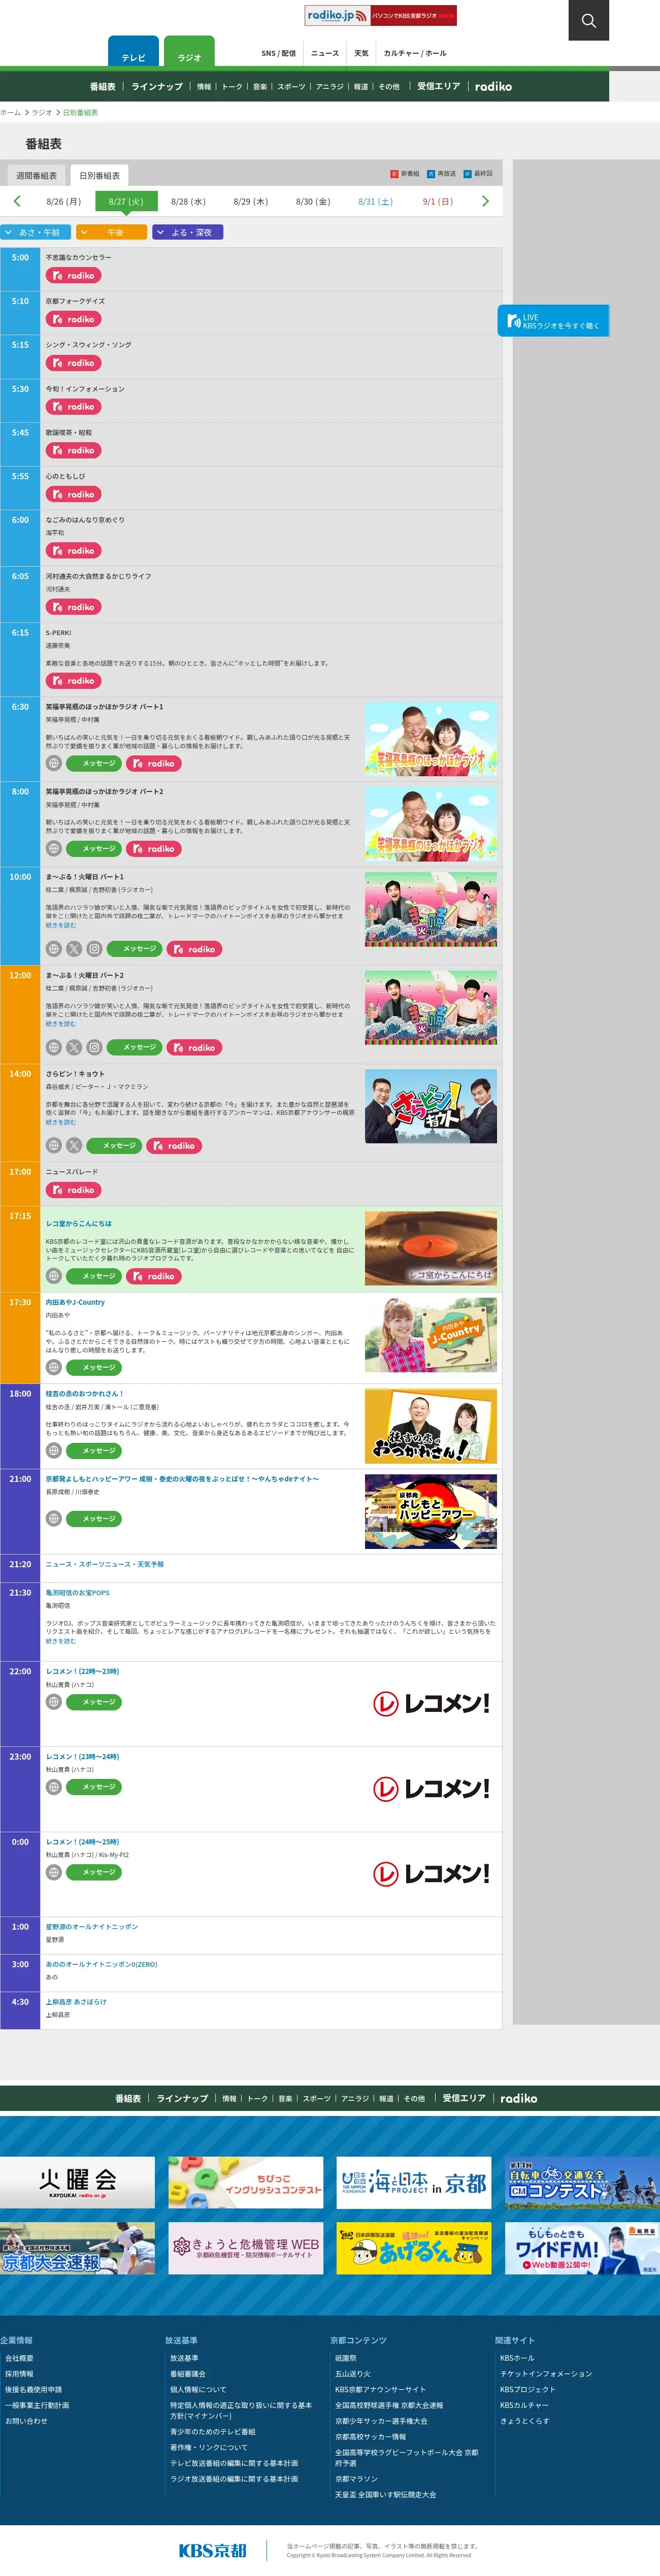Open Instagram icon for まーぶる!火曜日 パート2

(94, 1047)
